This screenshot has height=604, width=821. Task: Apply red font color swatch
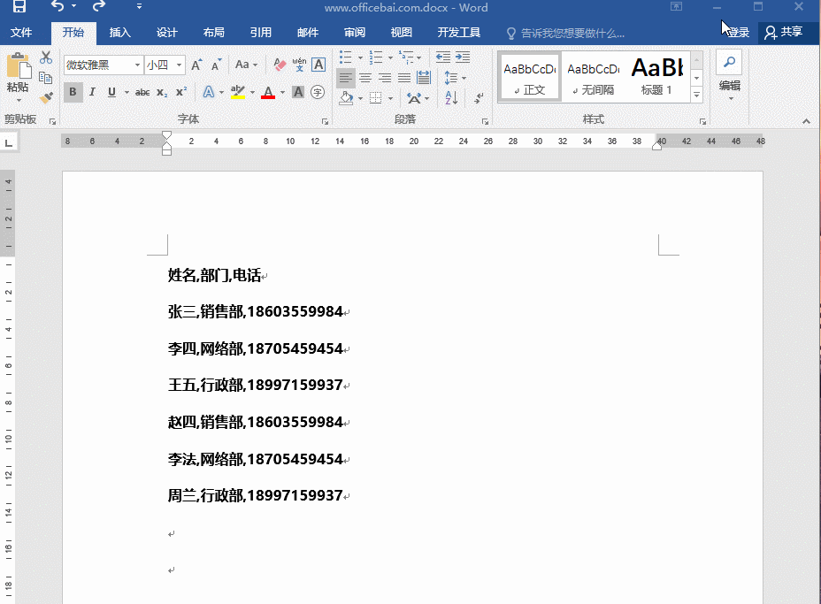click(268, 93)
